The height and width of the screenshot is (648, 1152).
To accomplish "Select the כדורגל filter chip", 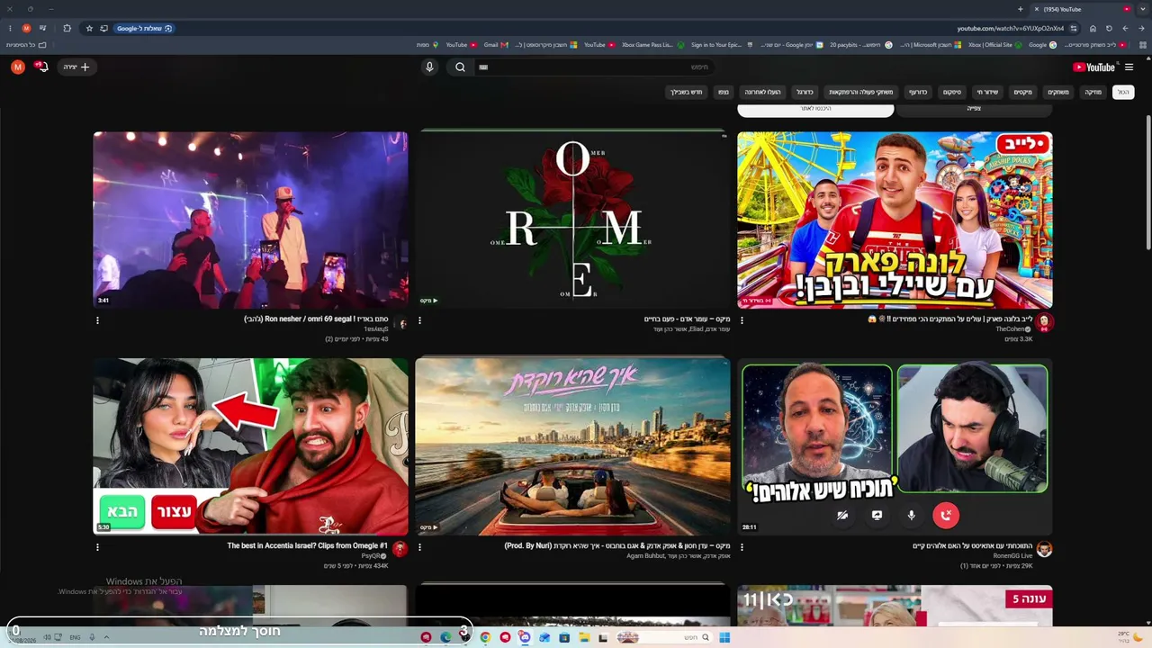I will coord(805,92).
